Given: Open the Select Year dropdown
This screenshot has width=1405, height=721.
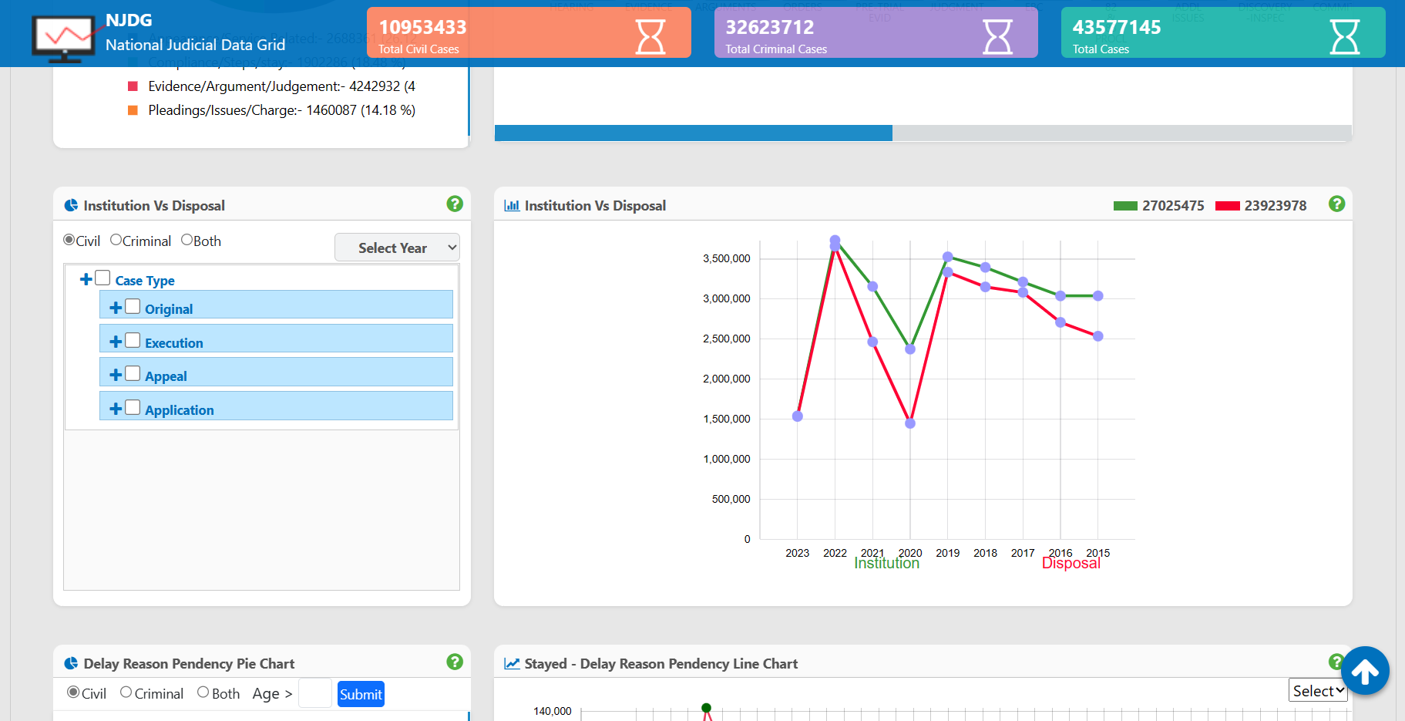Looking at the screenshot, I should [x=397, y=248].
